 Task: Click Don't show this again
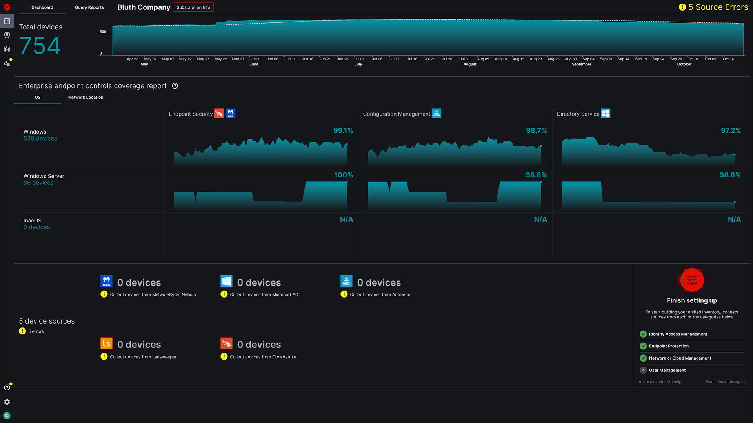pos(725,382)
